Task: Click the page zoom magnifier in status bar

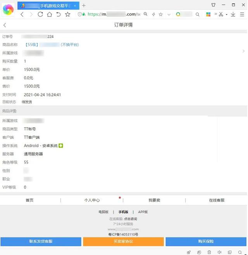Action: [240, 252]
